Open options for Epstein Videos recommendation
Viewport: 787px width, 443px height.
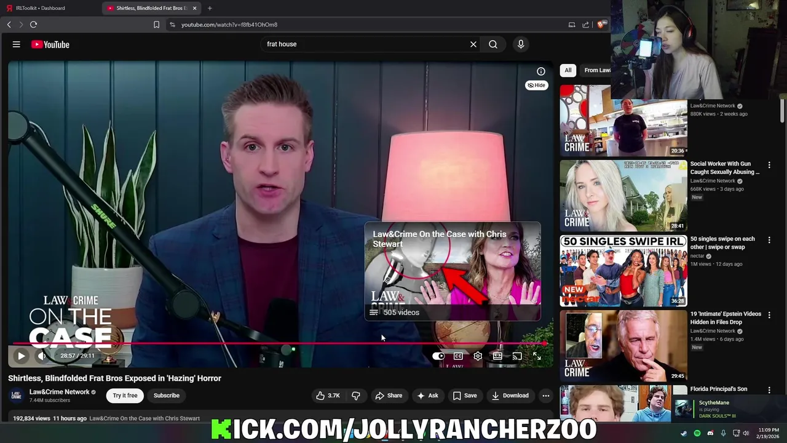tap(769, 315)
